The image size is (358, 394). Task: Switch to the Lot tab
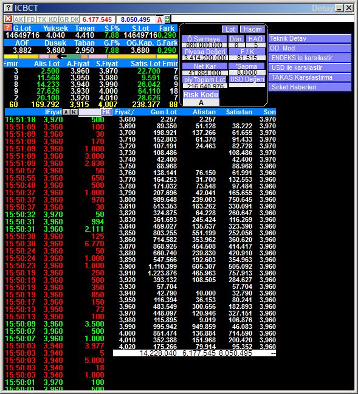[x=230, y=29]
